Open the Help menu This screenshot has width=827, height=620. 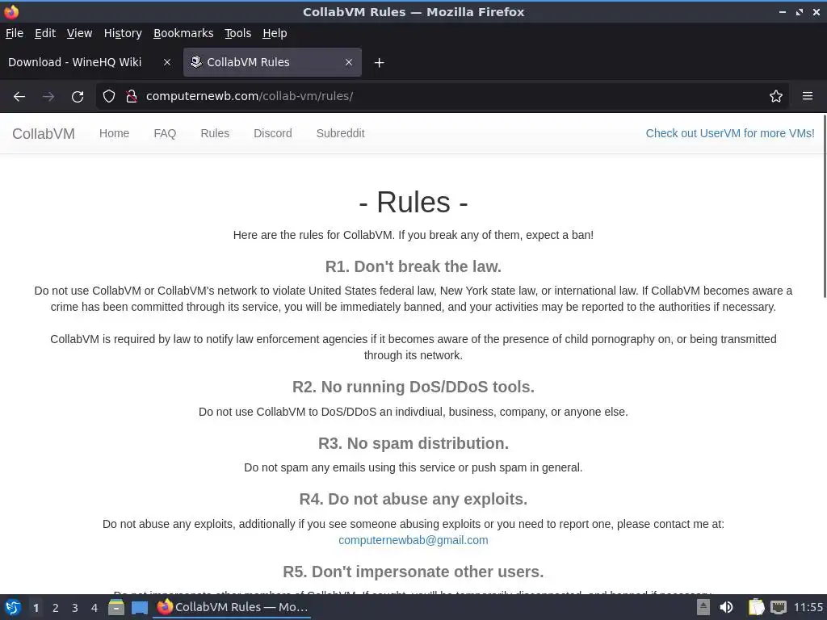[275, 33]
